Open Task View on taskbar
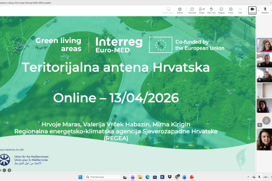The image size is (272, 181). click(125, 177)
